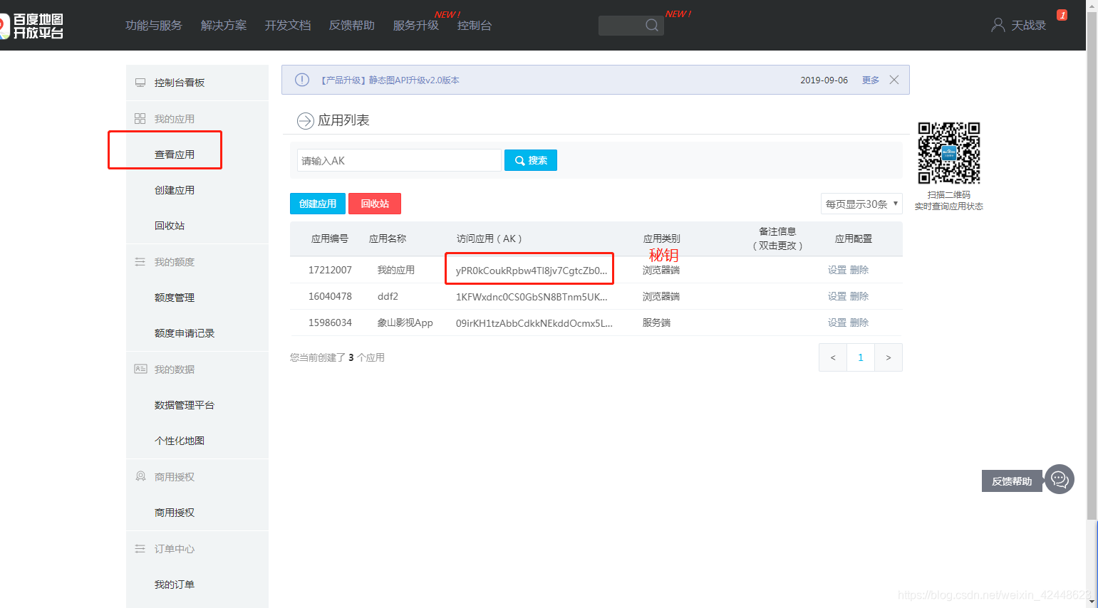Viewport: 1098px width, 608px height.
Task: Select 额度管理 in sidebar
Action: [x=175, y=298]
